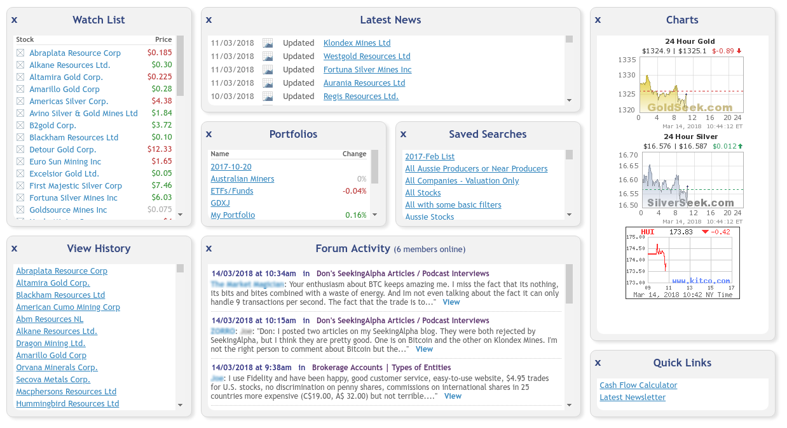Open My Portfolio link
The image size is (787, 428).
[233, 215]
